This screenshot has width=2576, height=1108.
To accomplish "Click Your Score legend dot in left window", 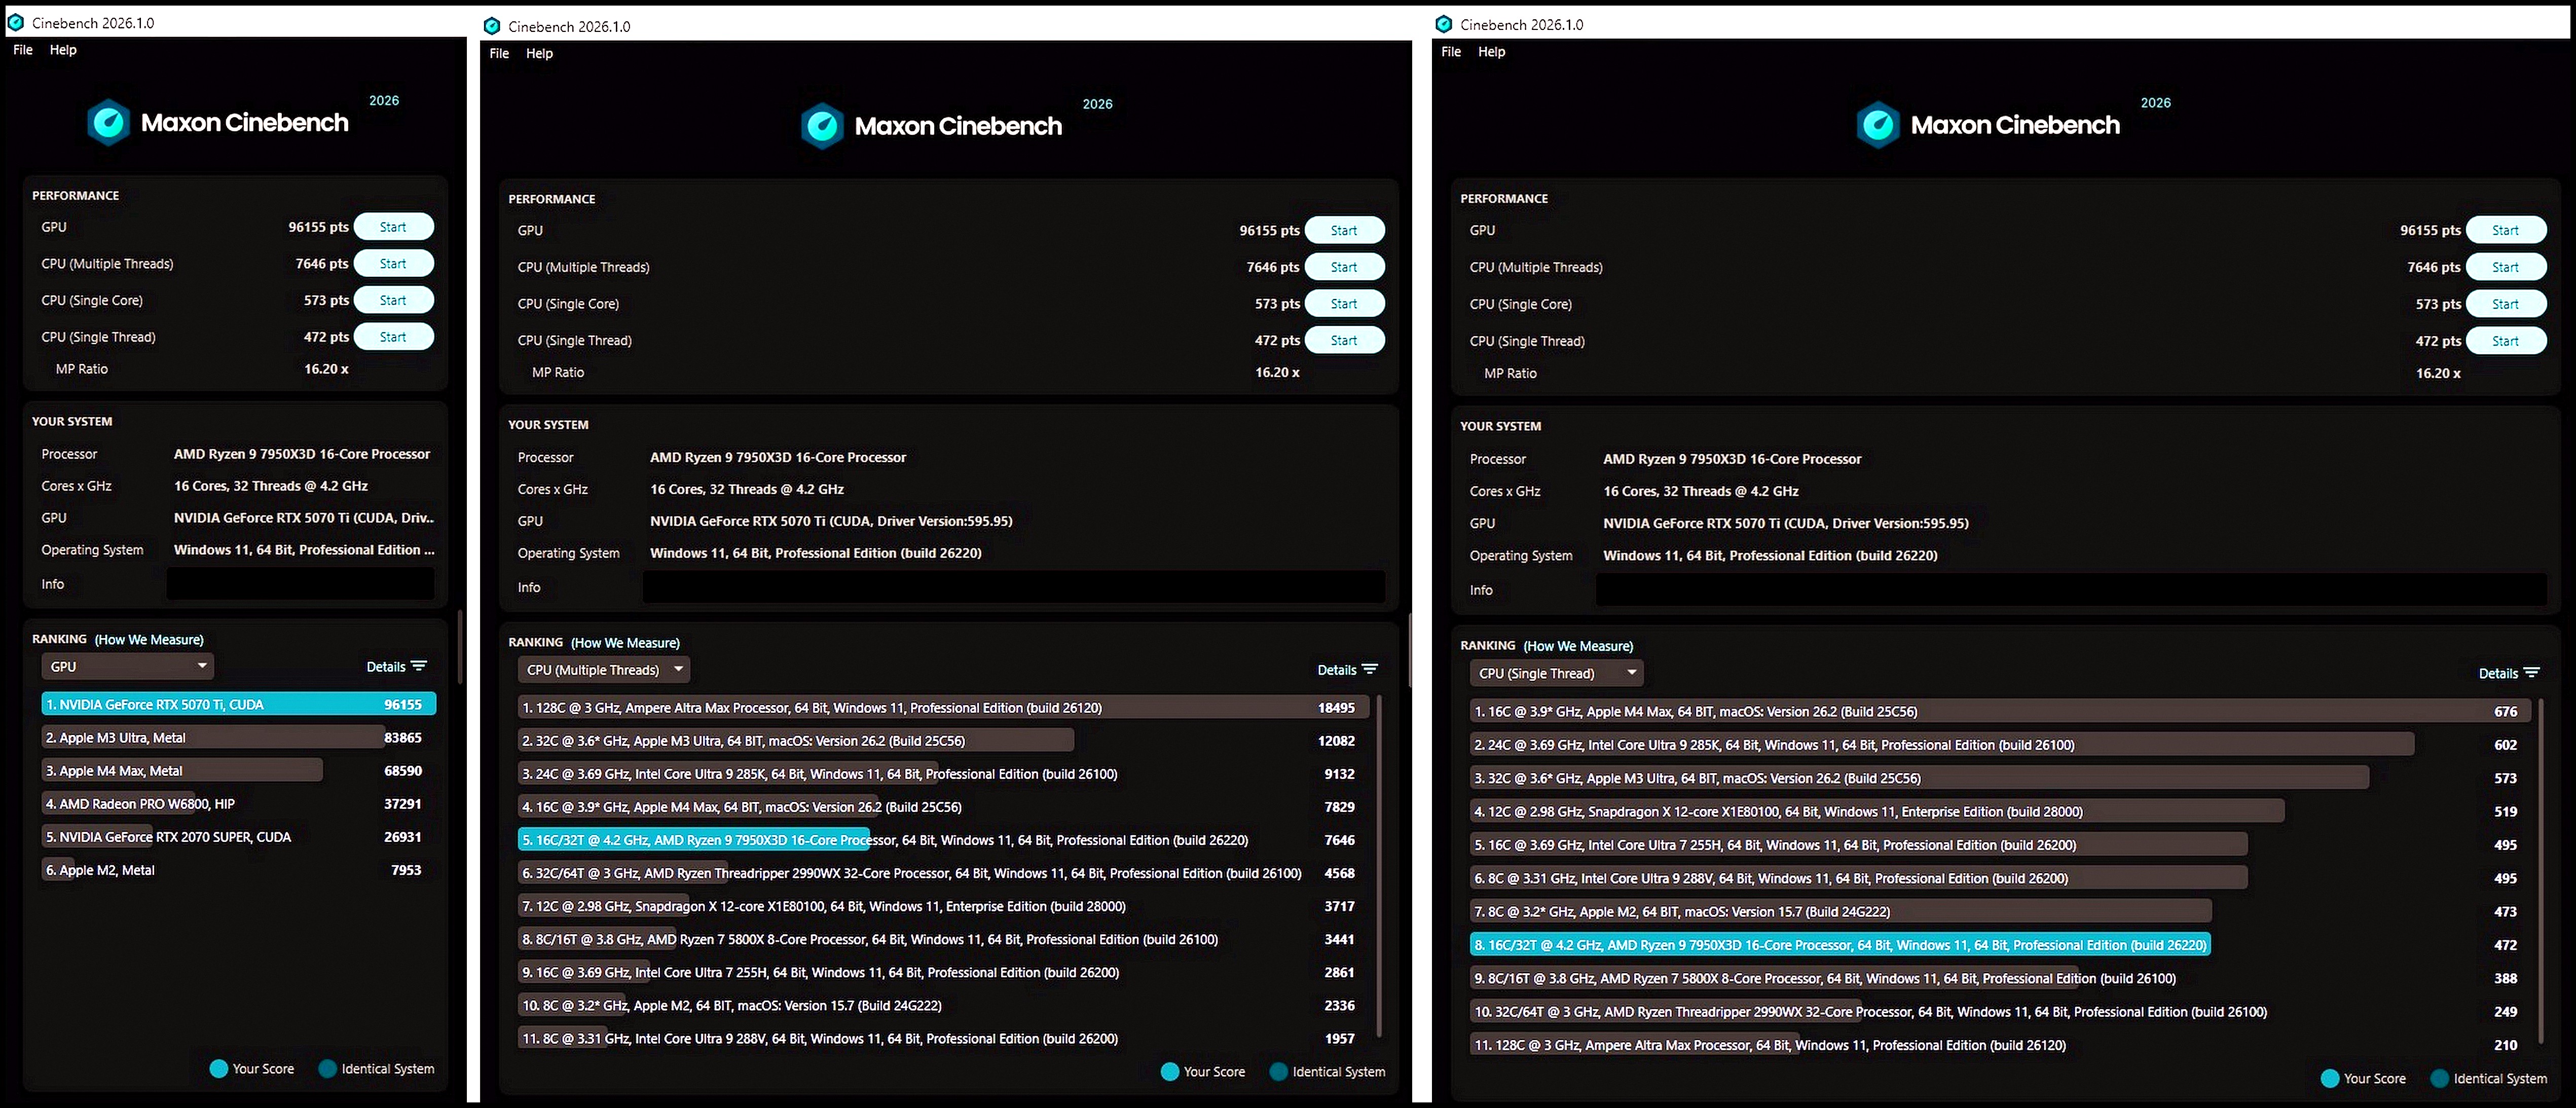I will click(218, 1068).
